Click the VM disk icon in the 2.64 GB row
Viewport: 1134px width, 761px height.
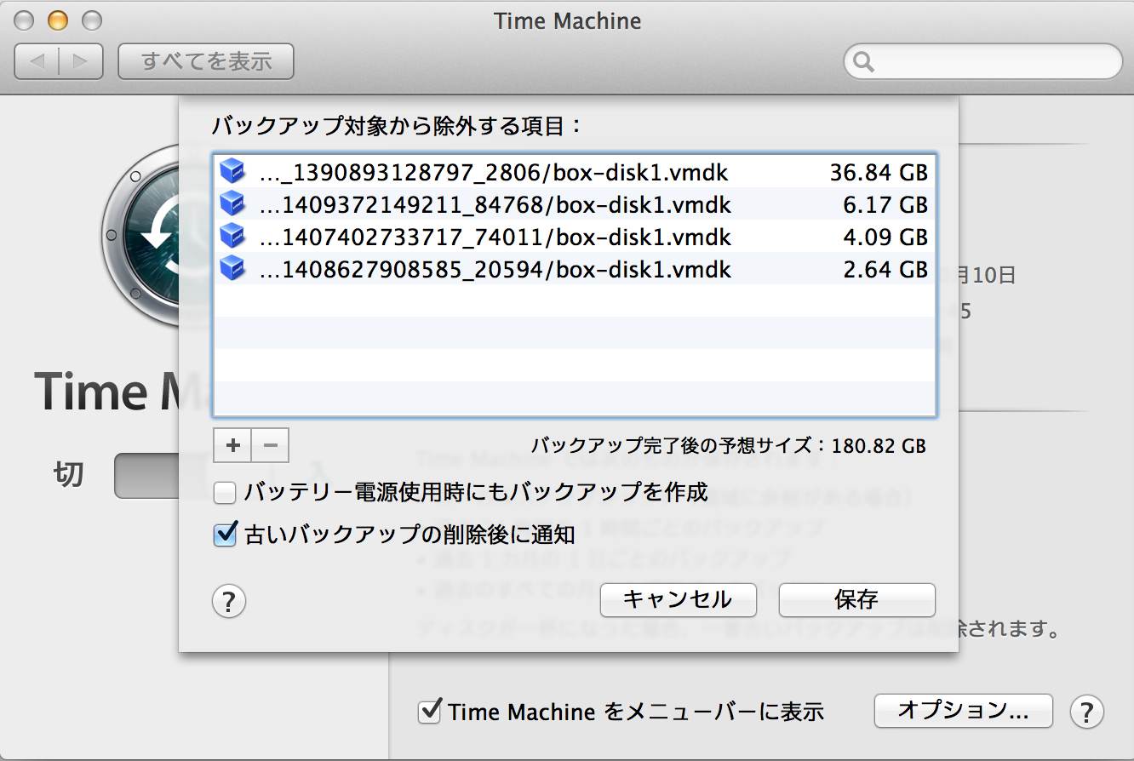pos(232,269)
